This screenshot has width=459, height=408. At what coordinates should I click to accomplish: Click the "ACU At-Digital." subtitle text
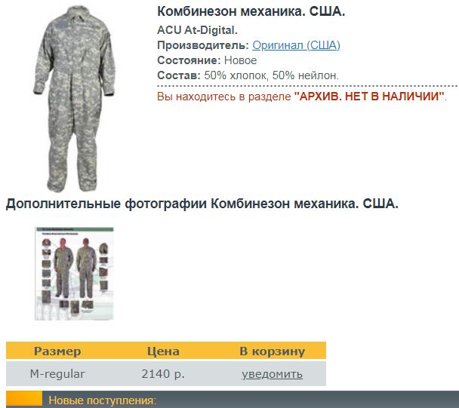197,30
